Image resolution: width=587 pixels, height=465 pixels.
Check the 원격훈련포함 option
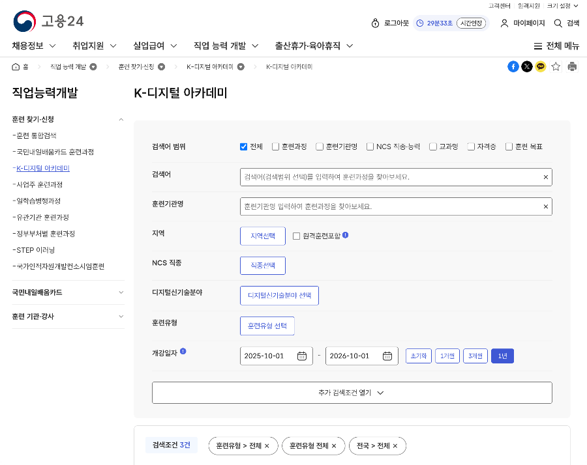coord(297,236)
